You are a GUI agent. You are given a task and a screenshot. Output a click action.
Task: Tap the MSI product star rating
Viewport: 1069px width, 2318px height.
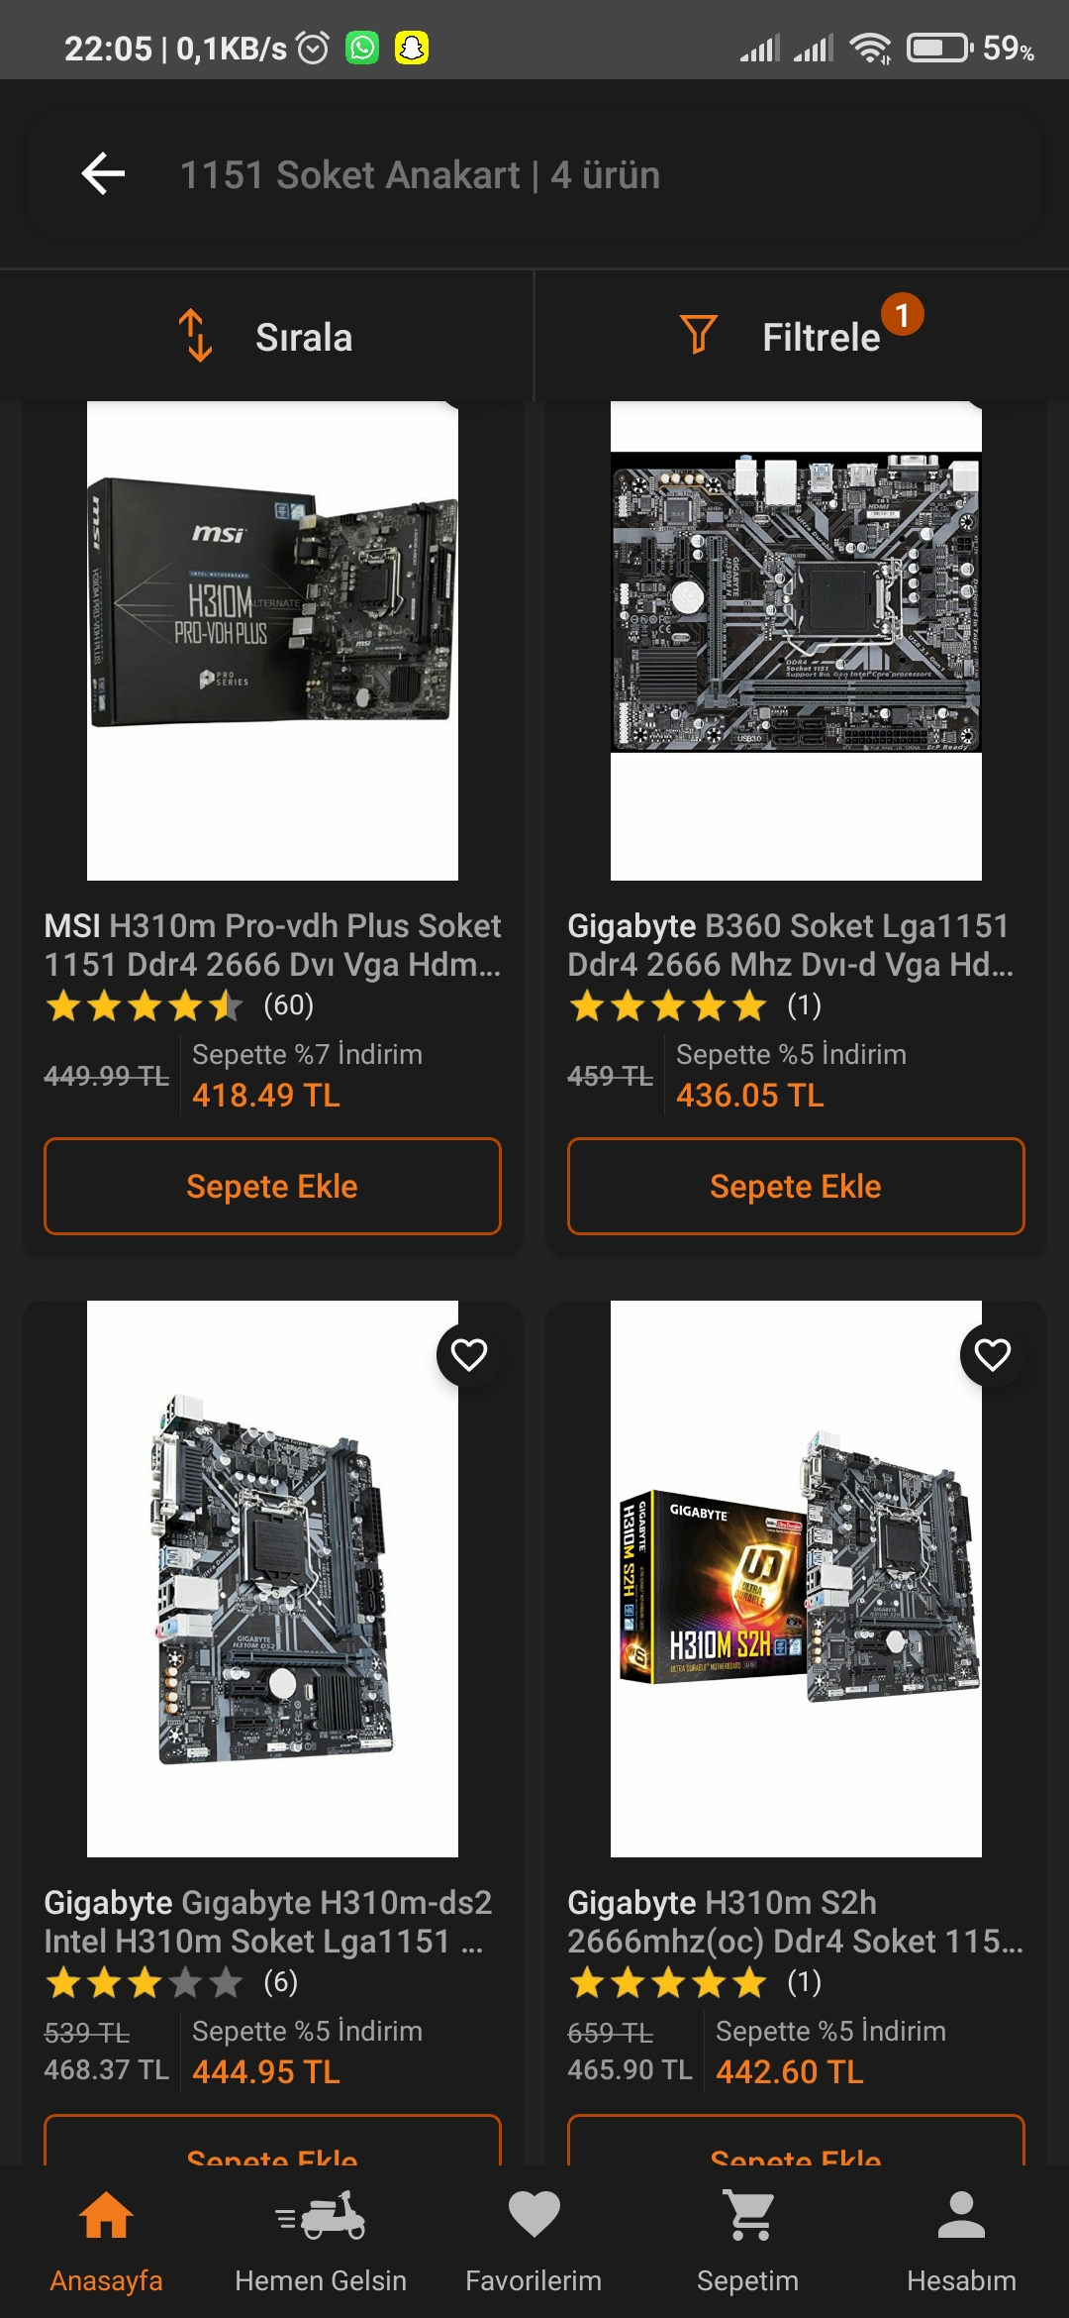click(x=144, y=1005)
